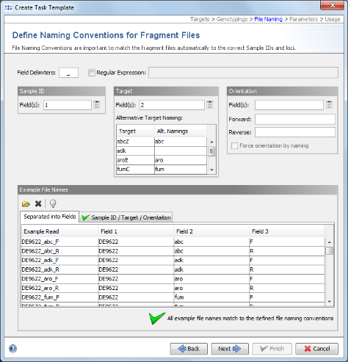This screenshot has height=362, width=348.
Task: Click field picker icon next to Orientation field
Action: 329,105
